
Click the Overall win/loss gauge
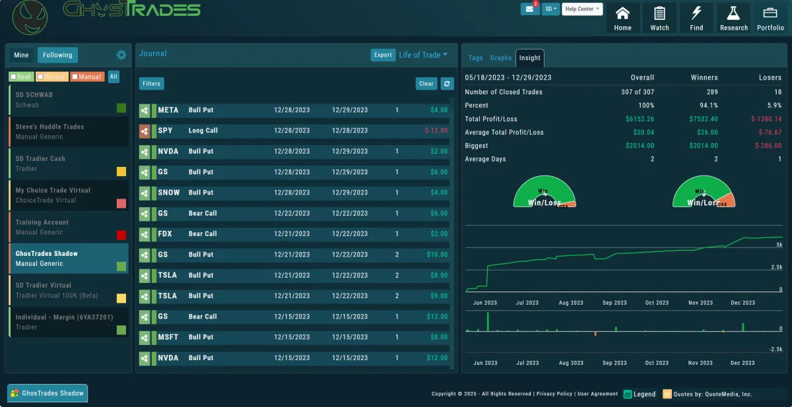[544, 192]
